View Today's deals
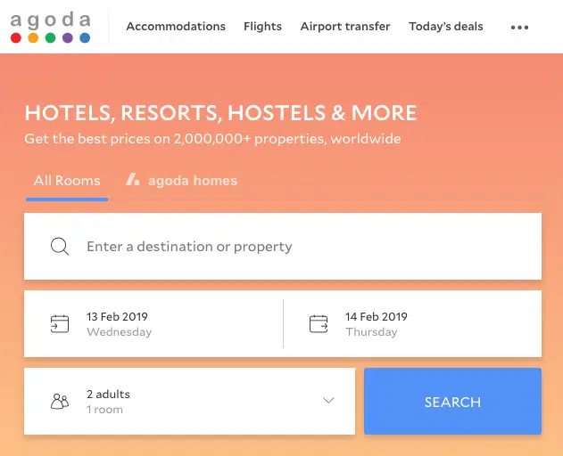Screen dimensions: 563x456 click(x=445, y=27)
